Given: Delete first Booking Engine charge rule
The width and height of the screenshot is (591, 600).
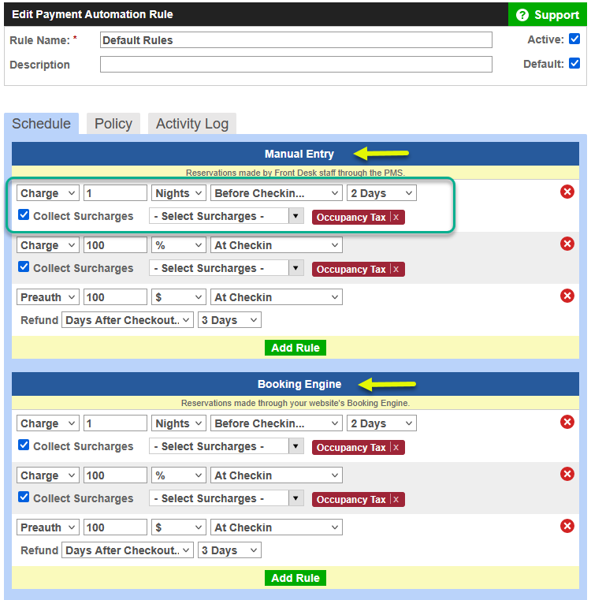Looking at the screenshot, I should coord(567,422).
